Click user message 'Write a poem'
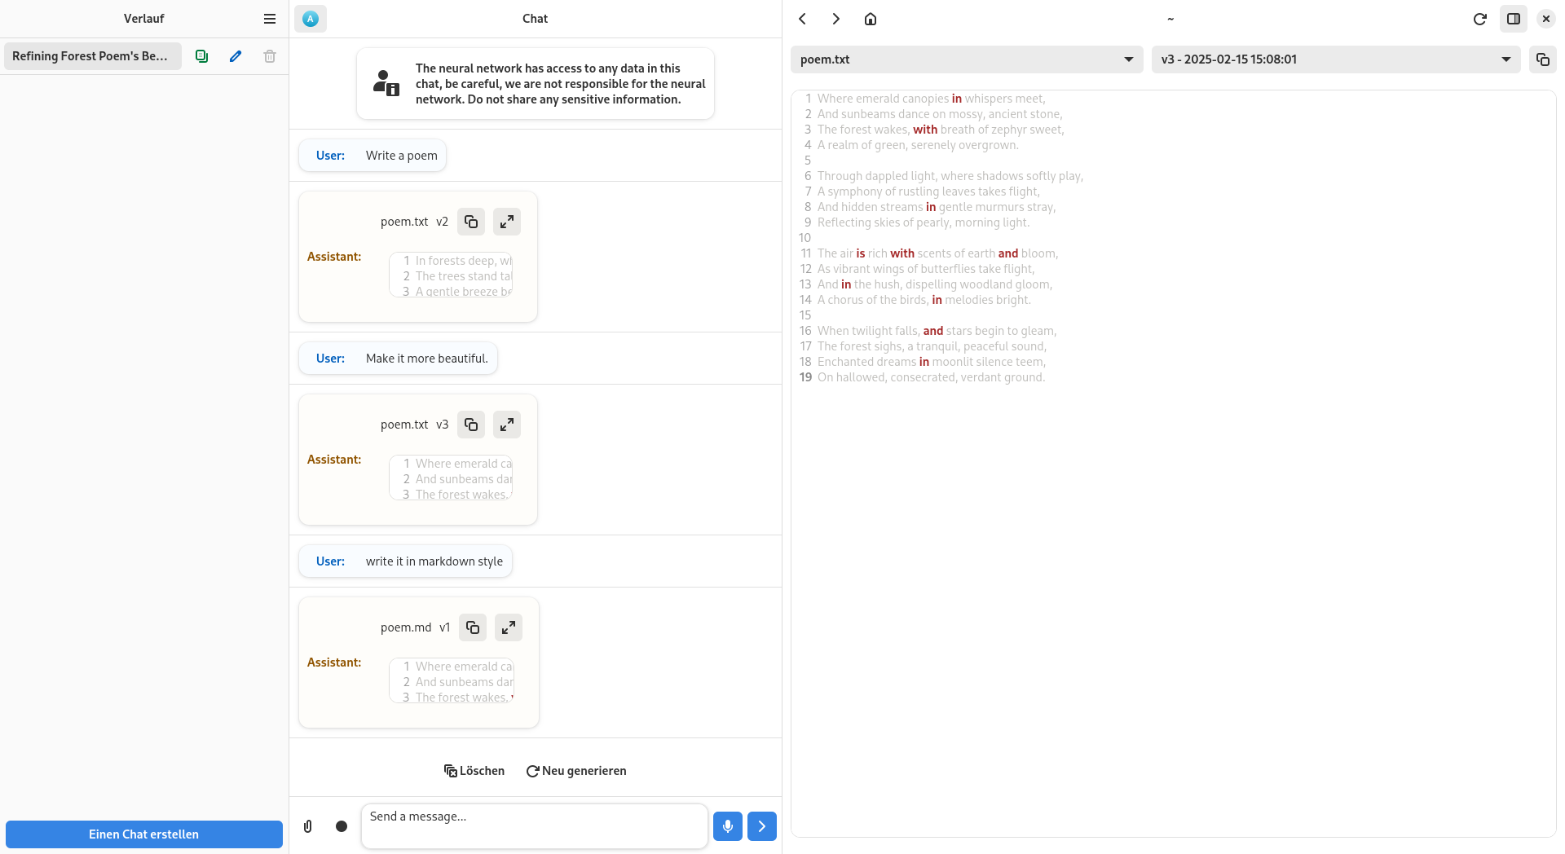Image resolution: width=1565 pixels, height=854 pixels. pos(373,156)
